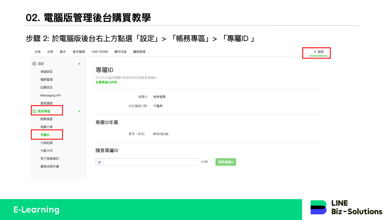
Task: Switch to the 分析 tab
Action: pyautogui.click(x=50, y=52)
